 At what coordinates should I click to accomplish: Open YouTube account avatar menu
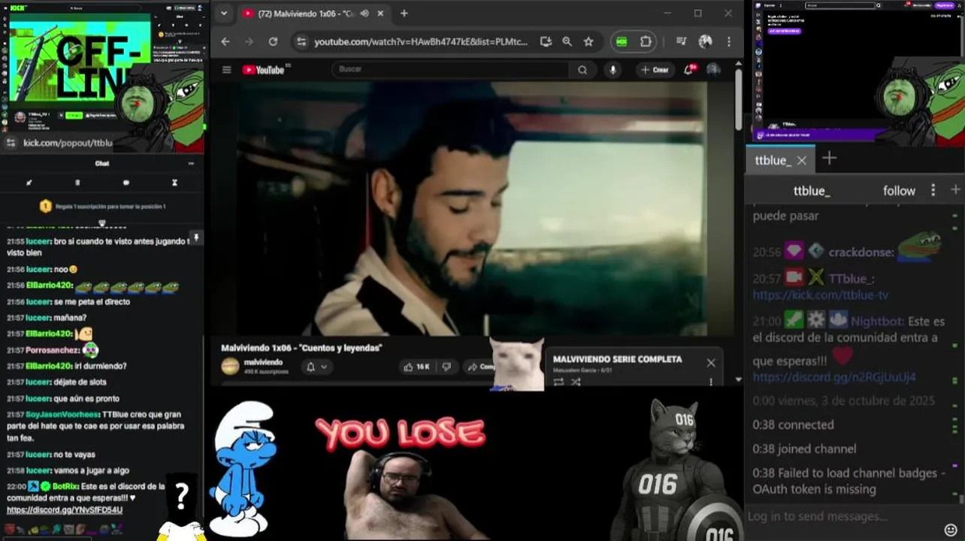point(712,70)
